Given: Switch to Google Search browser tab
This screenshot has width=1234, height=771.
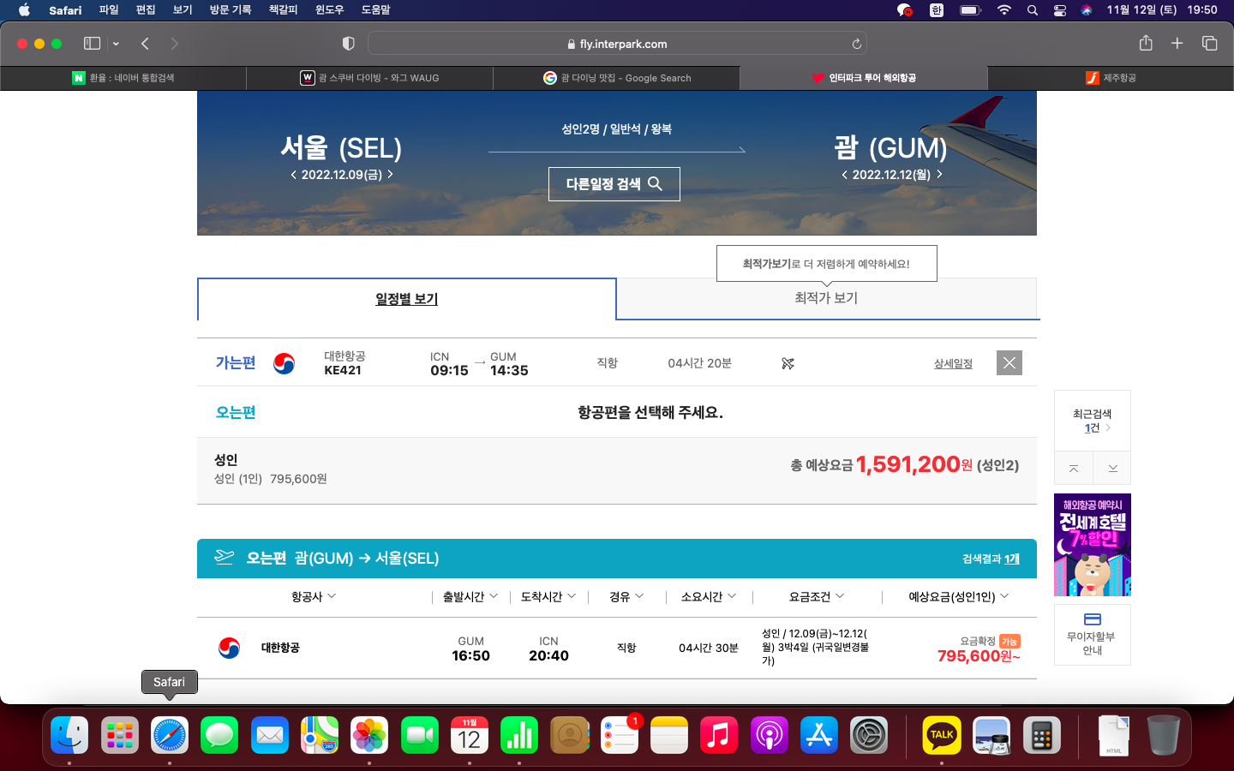Looking at the screenshot, I should (616, 78).
